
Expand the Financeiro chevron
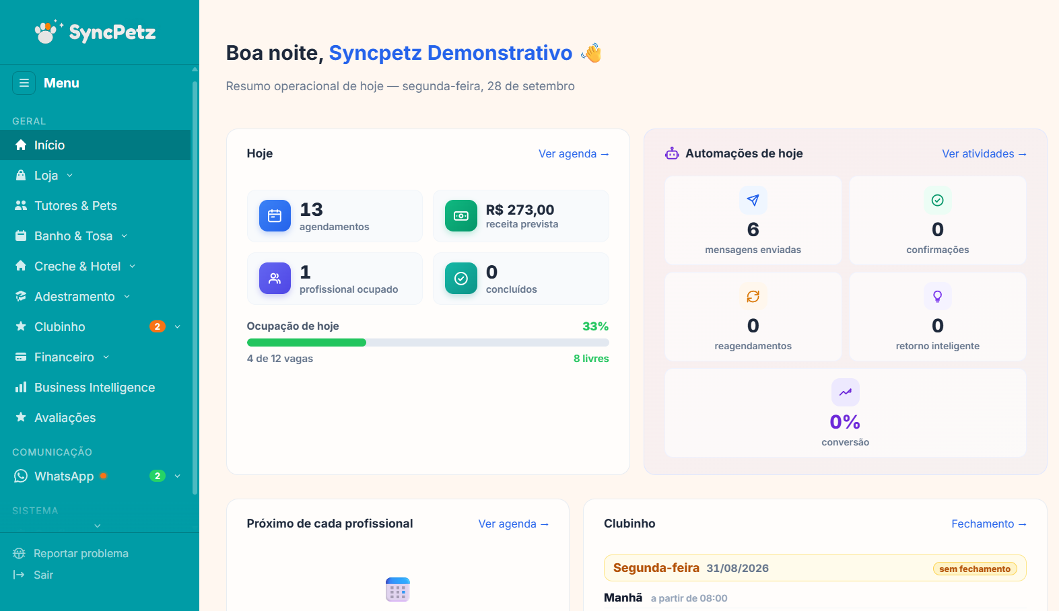tap(106, 357)
